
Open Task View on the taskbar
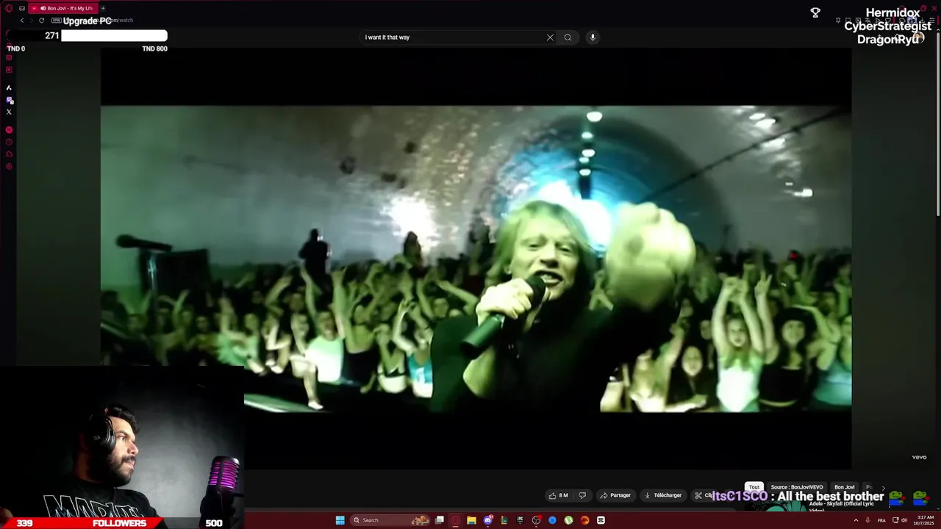(440, 520)
